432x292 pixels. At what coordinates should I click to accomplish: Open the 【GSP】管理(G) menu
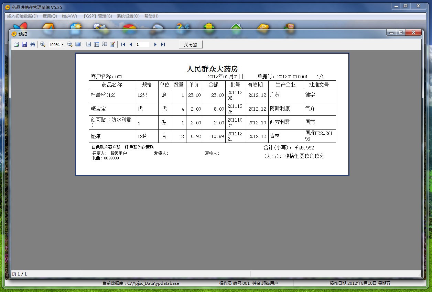97,16
